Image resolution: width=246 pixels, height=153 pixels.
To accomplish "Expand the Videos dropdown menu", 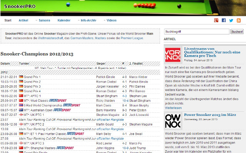I will coord(110,20).
